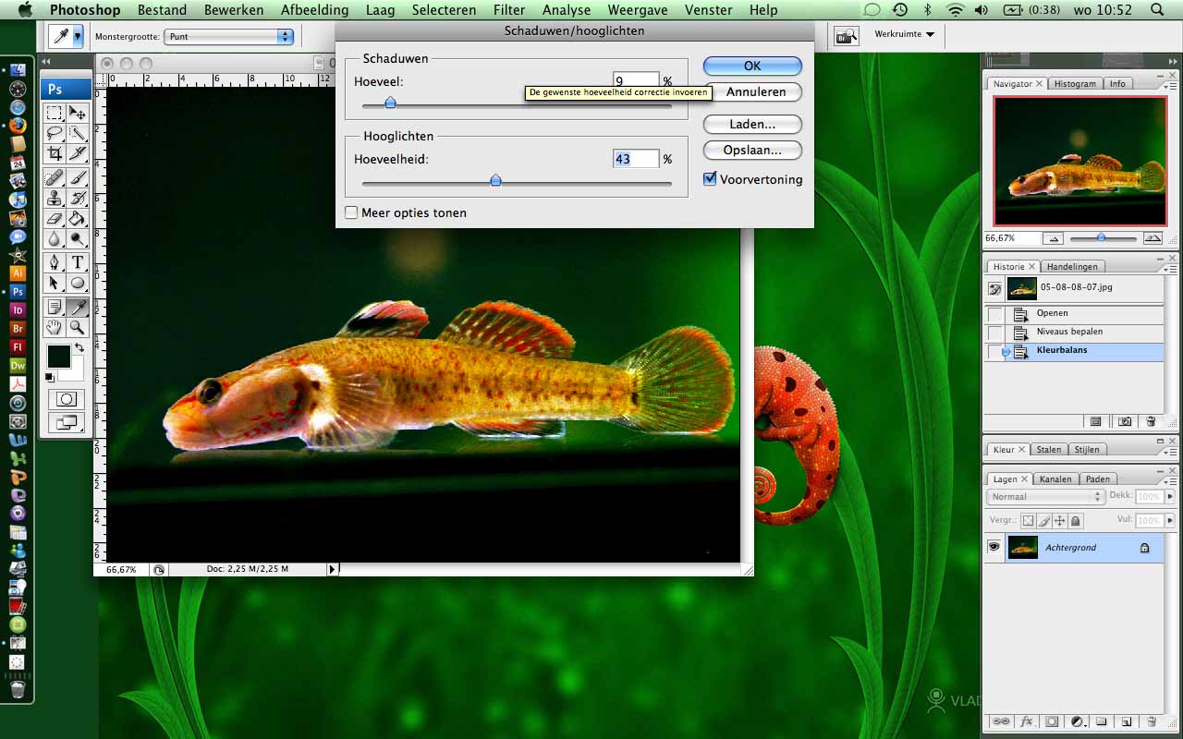1183x739 pixels.
Task: Toggle lock transparent pixels in Layers
Action: (x=1028, y=521)
